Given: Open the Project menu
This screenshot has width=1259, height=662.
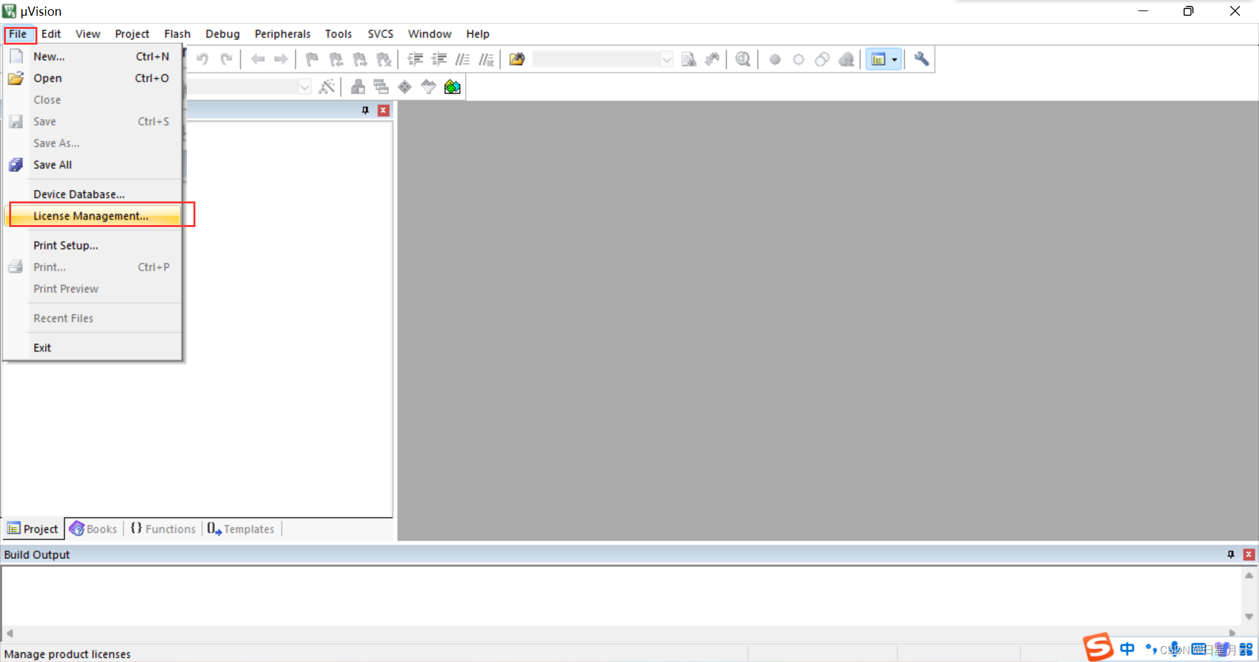Looking at the screenshot, I should [132, 34].
